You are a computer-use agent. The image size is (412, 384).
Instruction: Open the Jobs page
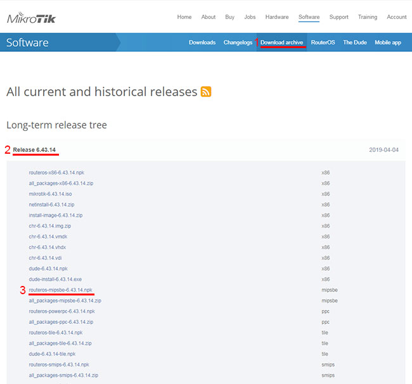(x=250, y=17)
